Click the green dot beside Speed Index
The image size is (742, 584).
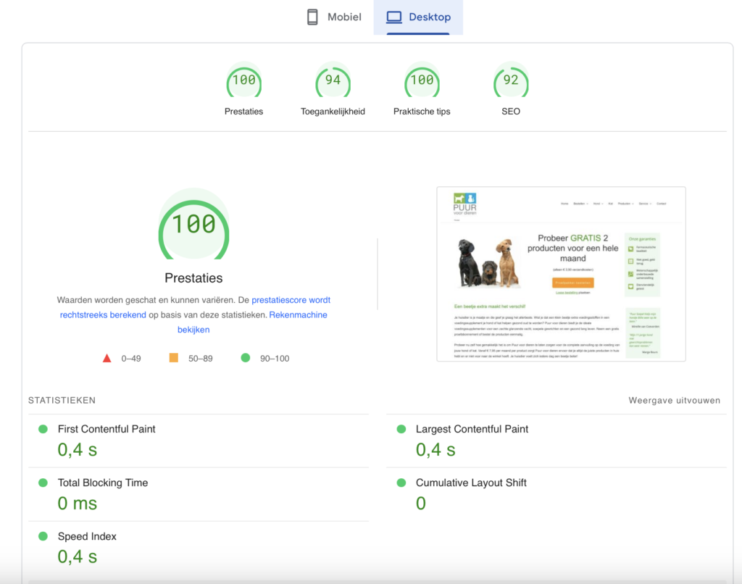(43, 536)
